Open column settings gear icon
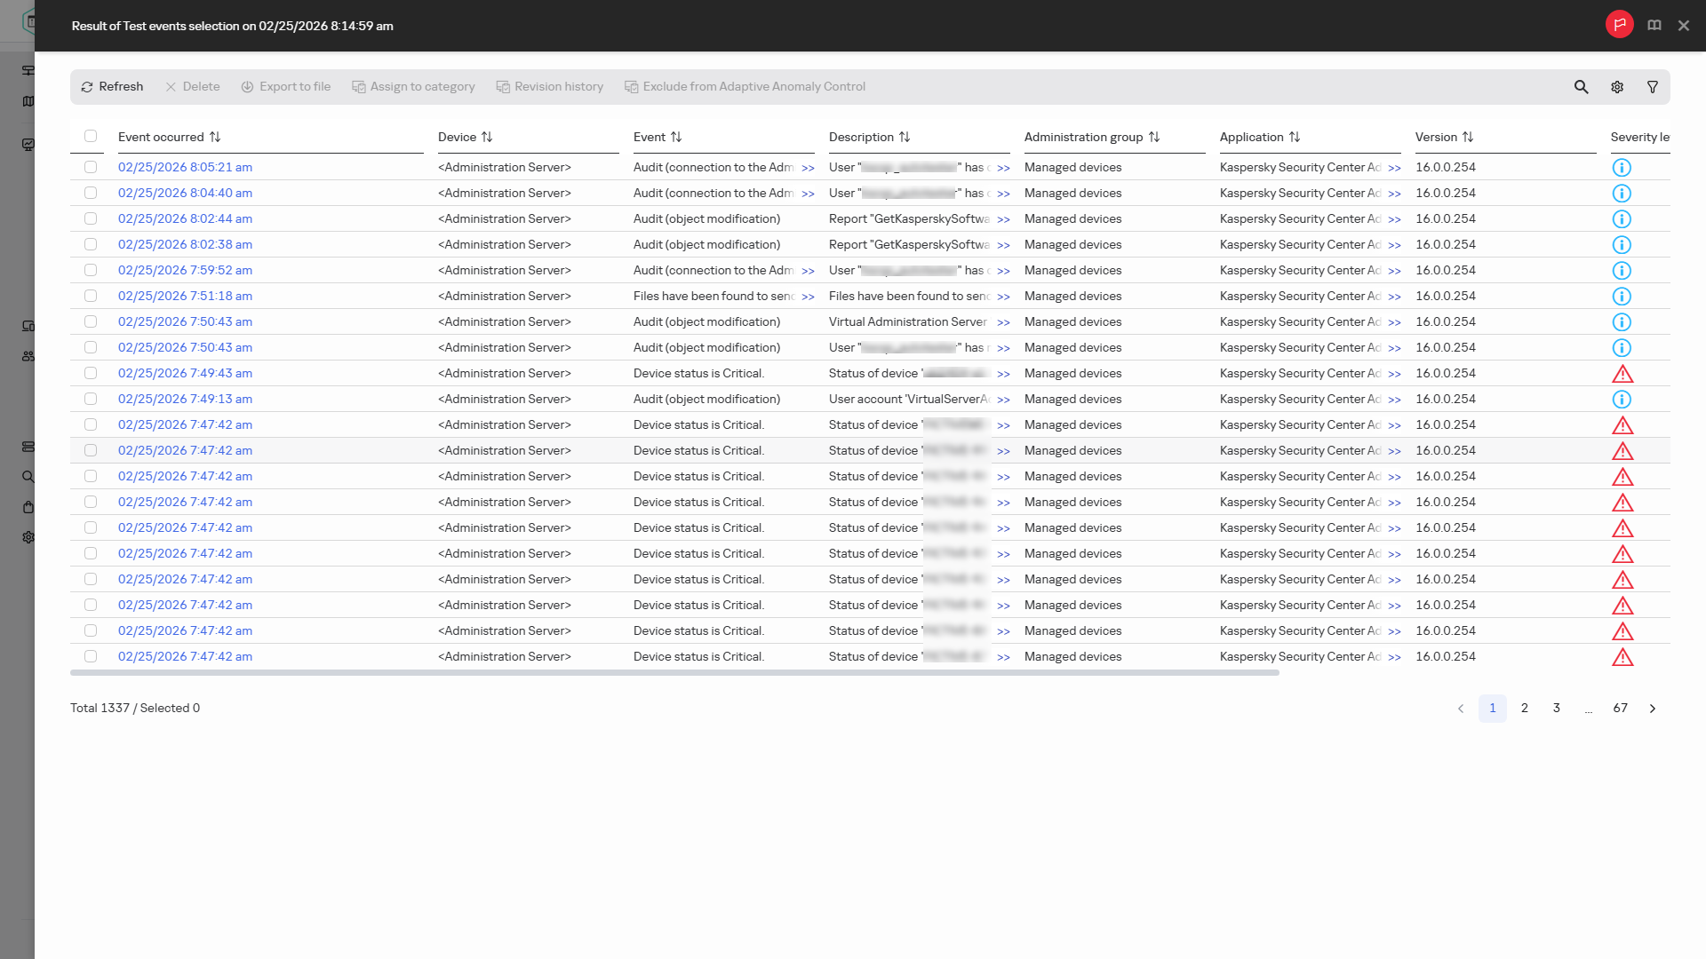Image resolution: width=1706 pixels, height=959 pixels. click(x=1617, y=87)
